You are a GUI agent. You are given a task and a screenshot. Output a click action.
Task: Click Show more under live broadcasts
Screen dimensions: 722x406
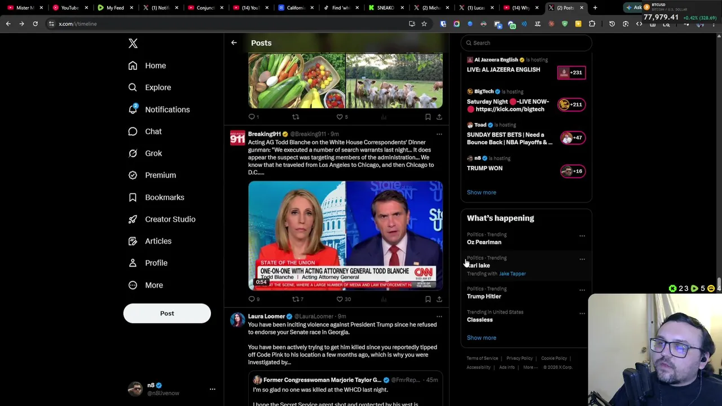(x=481, y=192)
